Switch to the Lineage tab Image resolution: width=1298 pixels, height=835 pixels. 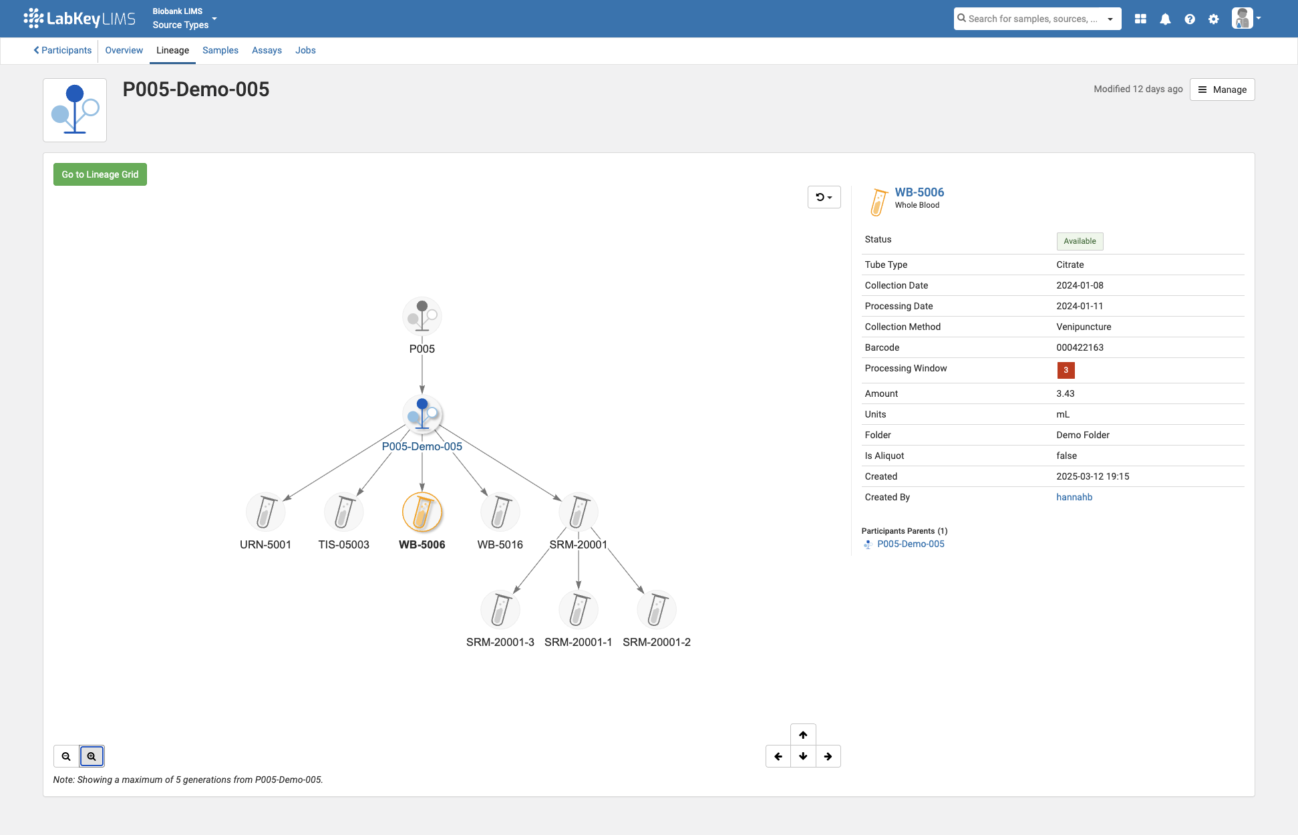click(172, 50)
